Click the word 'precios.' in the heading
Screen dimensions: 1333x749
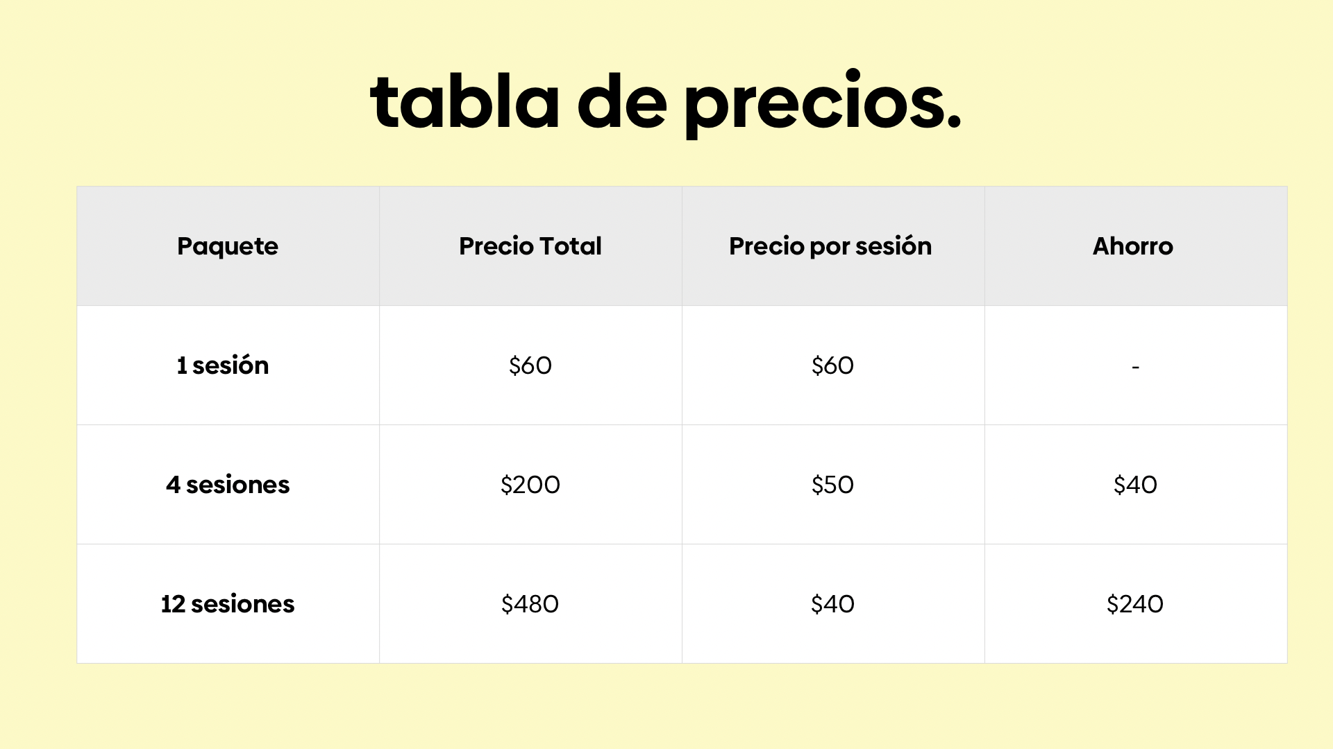click(823, 104)
